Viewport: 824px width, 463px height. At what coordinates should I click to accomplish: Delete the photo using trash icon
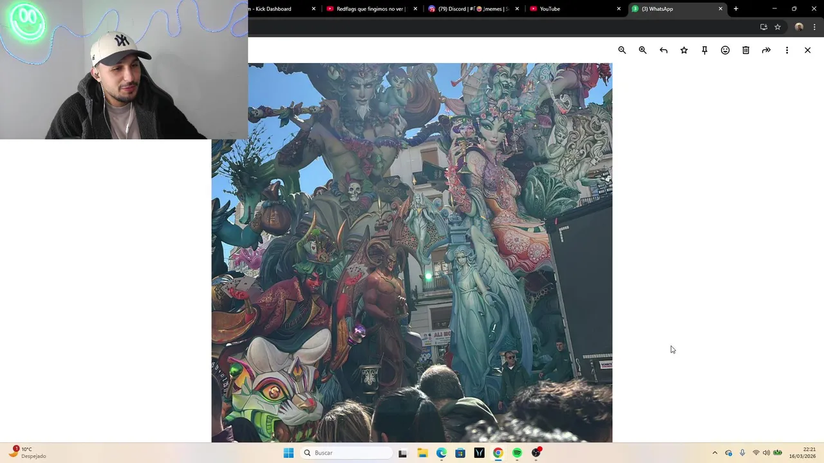point(746,50)
